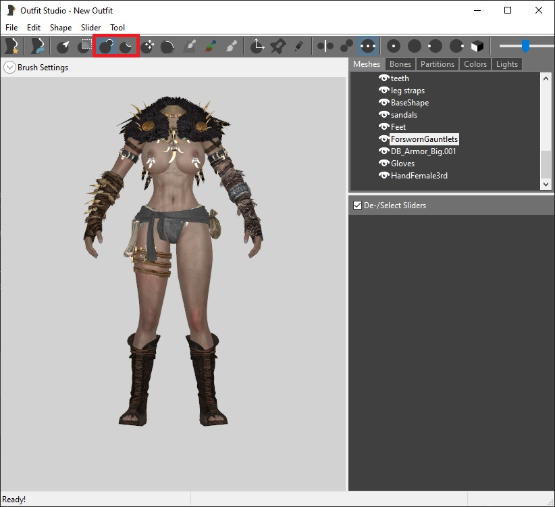Open the Shape menu
The height and width of the screenshot is (507, 555).
(x=61, y=28)
